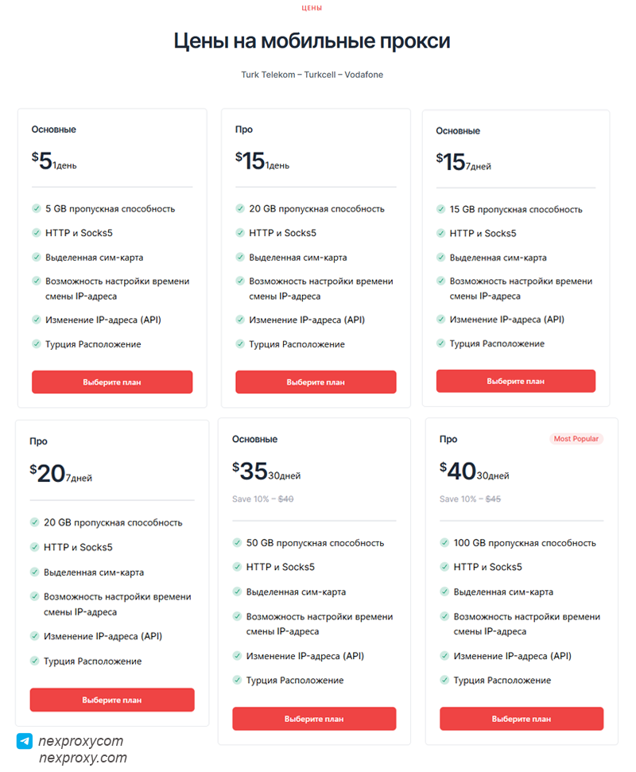Image resolution: width=636 pixels, height=772 pixels.
Task: Click the green checkmark beside '5 GB пропускная способность'
Action: 36,208
